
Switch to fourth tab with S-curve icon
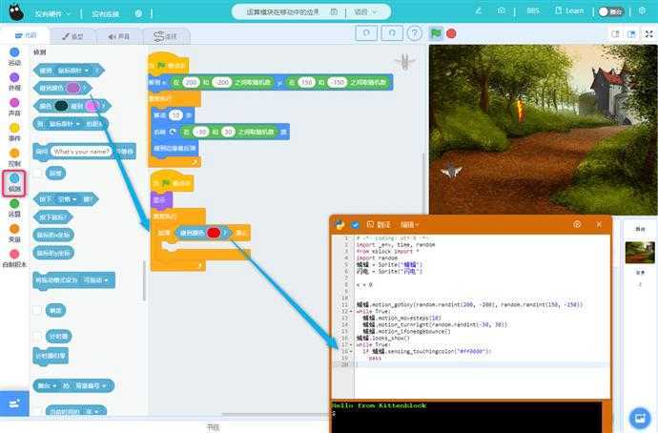[165, 36]
